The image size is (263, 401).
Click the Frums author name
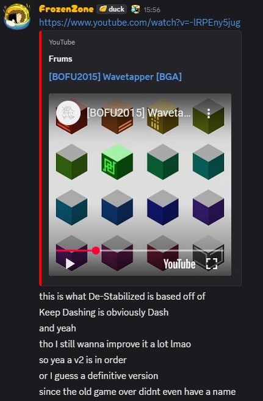point(60,59)
